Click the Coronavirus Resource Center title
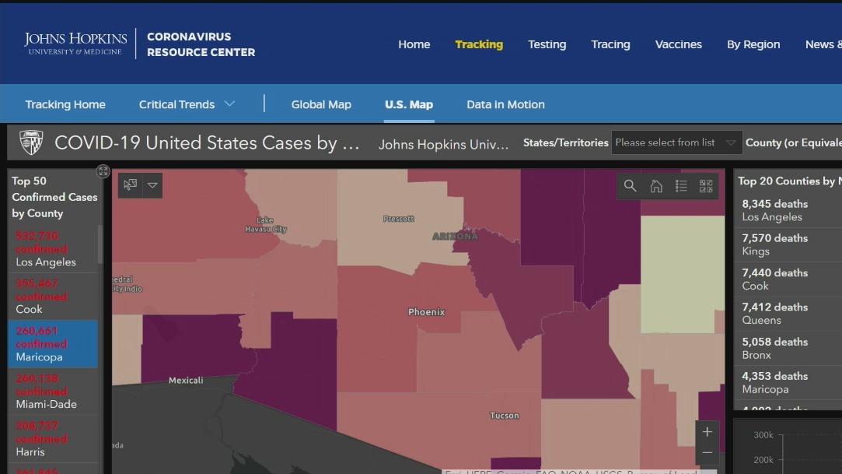This screenshot has height=474, width=842. coord(201,44)
